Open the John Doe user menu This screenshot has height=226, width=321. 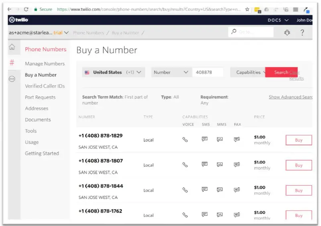point(305,20)
